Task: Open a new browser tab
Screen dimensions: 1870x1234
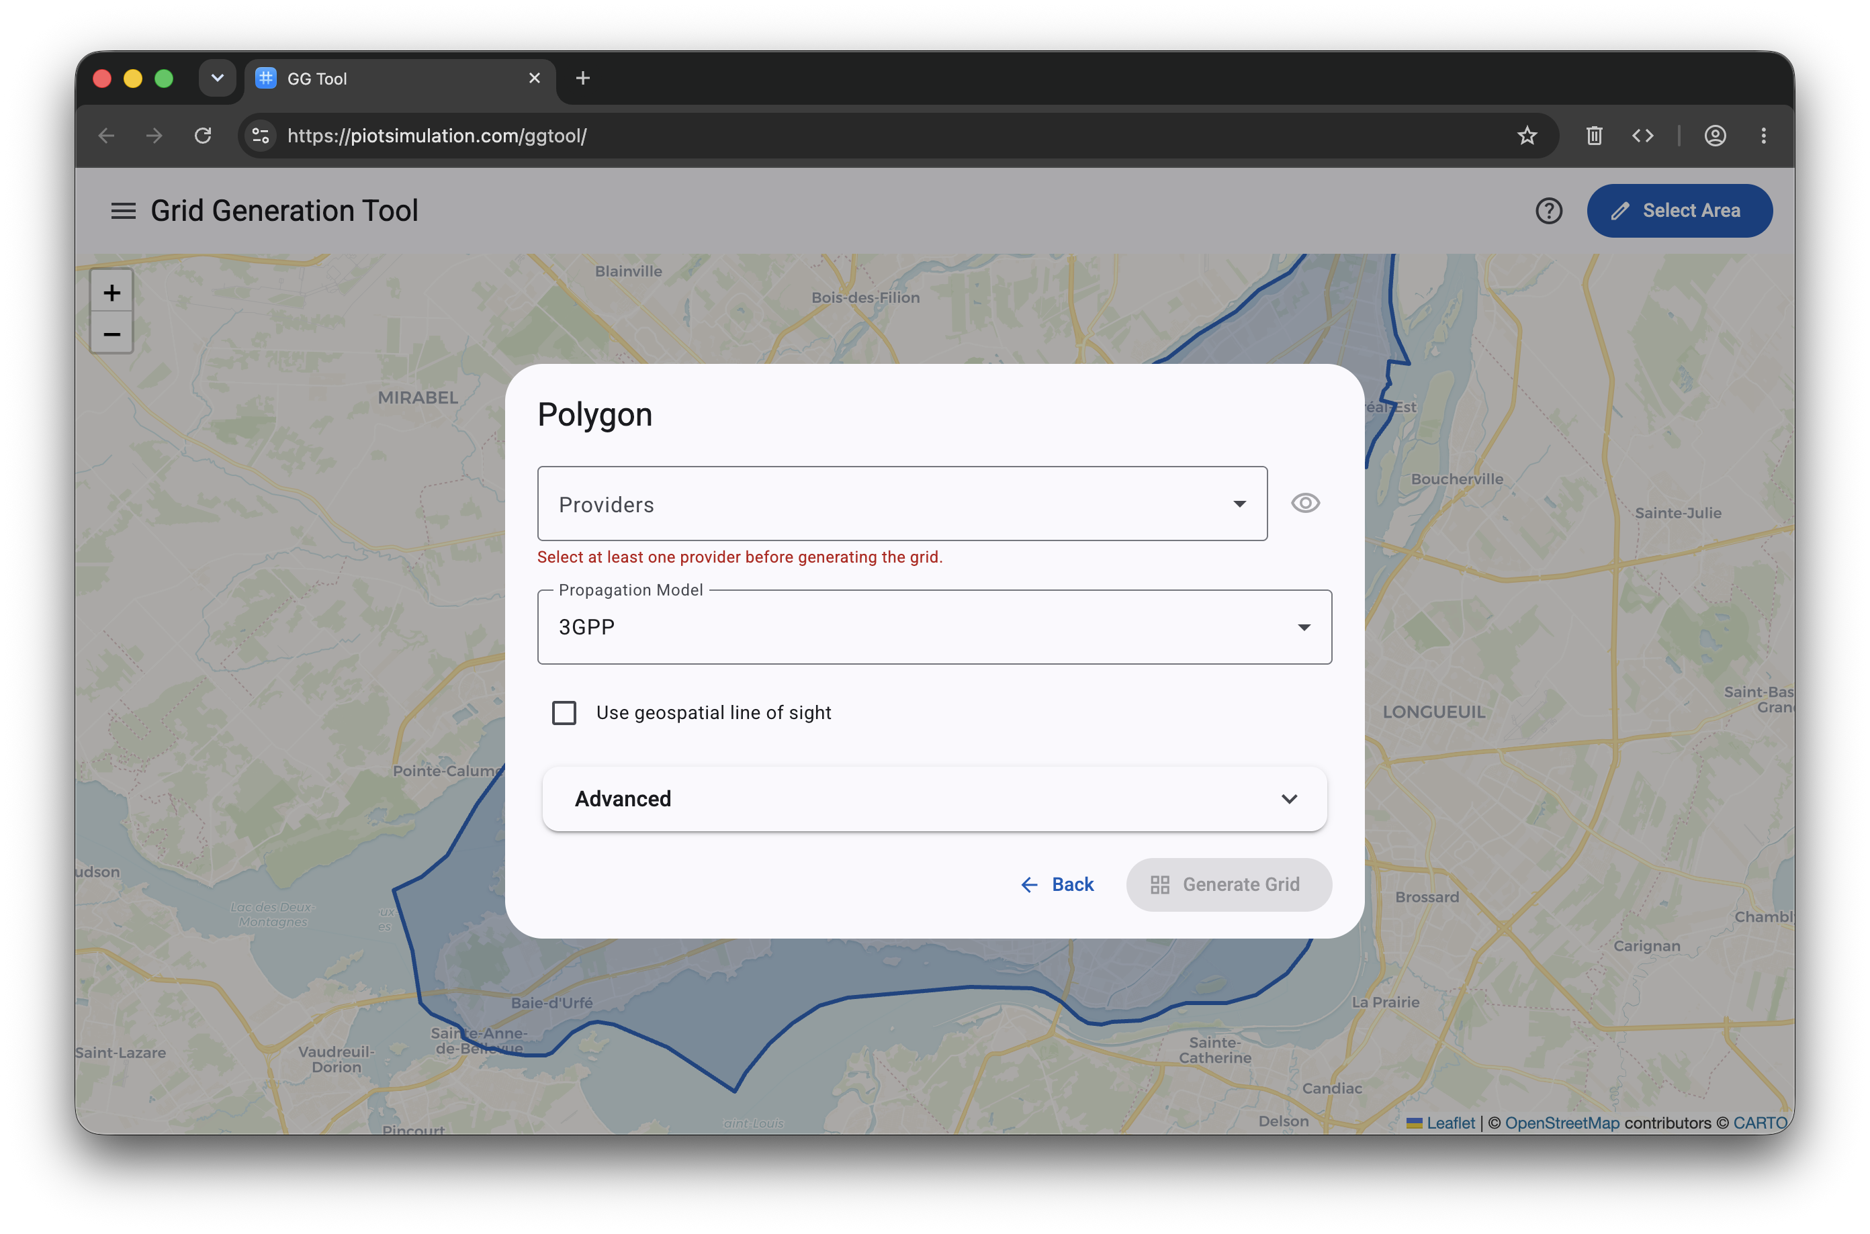Action: click(582, 78)
